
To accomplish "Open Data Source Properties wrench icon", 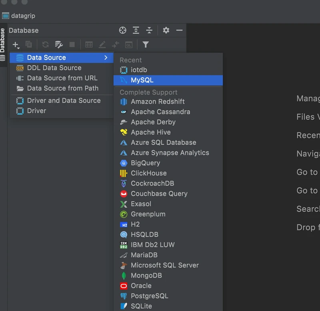I will pyautogui.click(x=59, y=44).
